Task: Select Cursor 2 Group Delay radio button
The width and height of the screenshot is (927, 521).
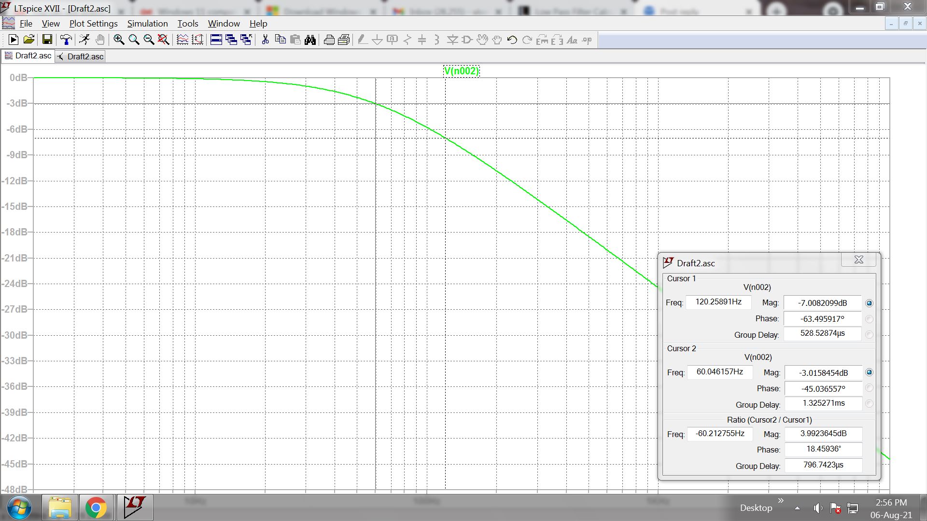Action: 869,404
